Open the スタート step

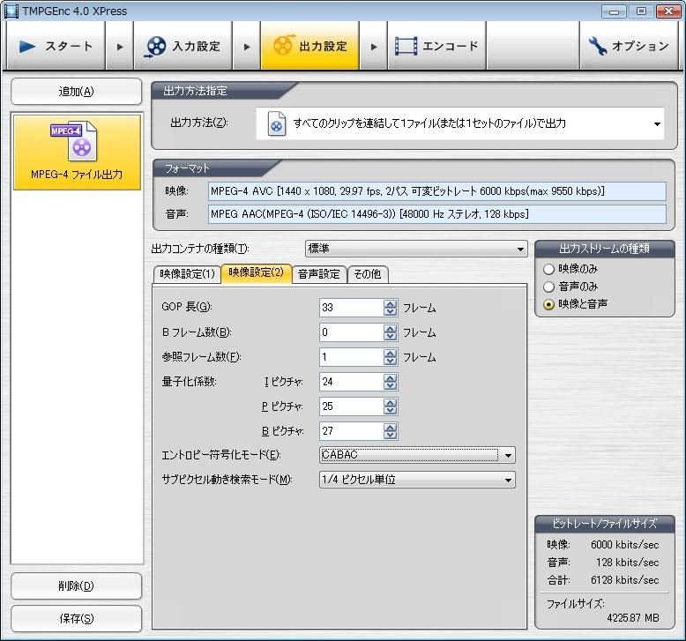click(56, 47)
